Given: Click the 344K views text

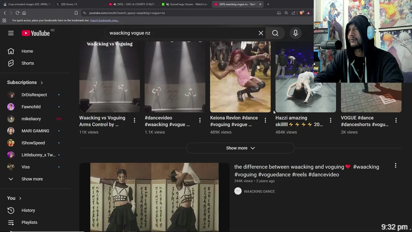Looking at the screenshot, I should [243, 181].
